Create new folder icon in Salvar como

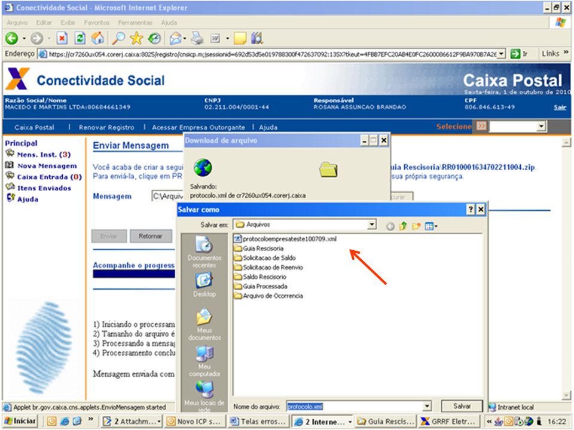(416, 226)
